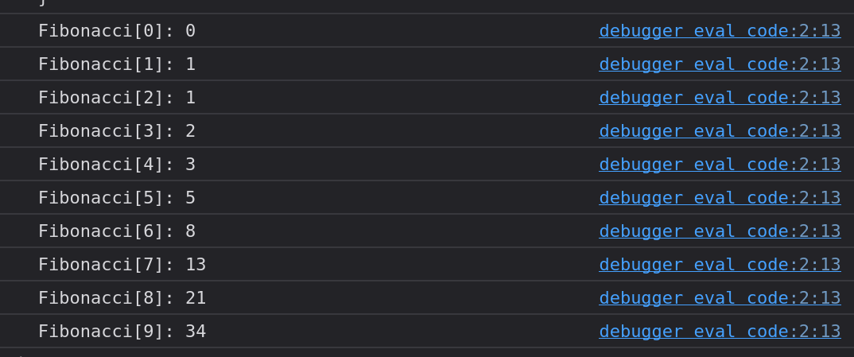
Task: Open source link for Fibonacci[8] log
Action: pos(720,297)
